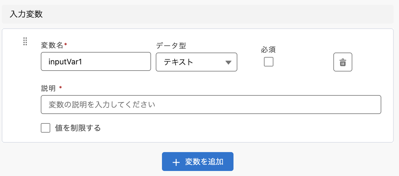This screenshot has height=176, width=399.
Task: Click the 値を制限する label text
Action: [x=78, y=128]
